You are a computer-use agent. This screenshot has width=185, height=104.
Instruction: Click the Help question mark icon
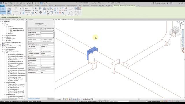click(171, 3)
